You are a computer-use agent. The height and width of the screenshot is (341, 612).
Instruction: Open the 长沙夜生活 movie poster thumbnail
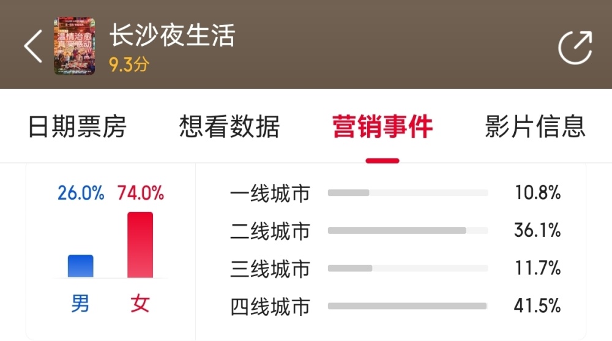point(74,46)
